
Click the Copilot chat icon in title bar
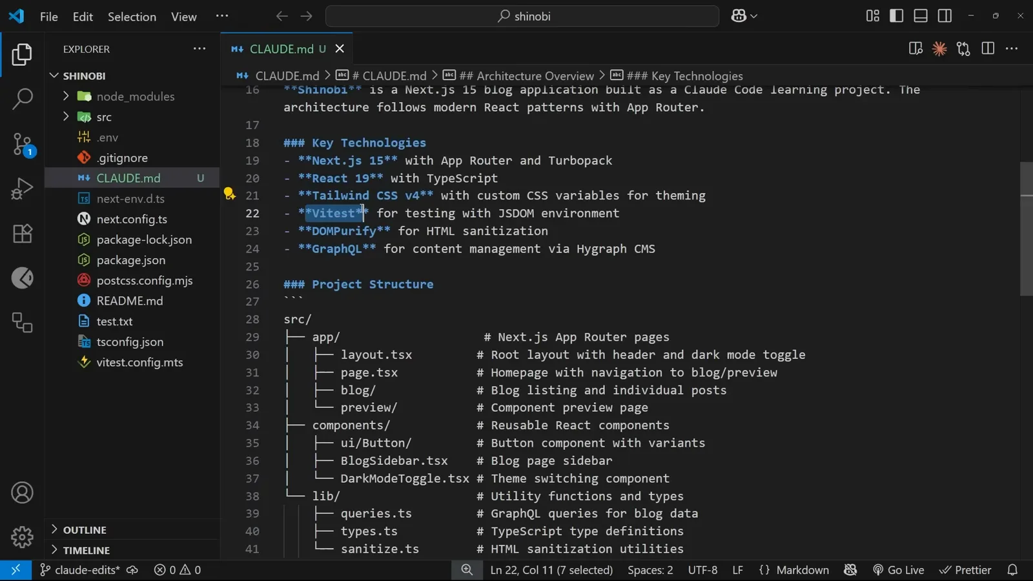click(739, 16)
